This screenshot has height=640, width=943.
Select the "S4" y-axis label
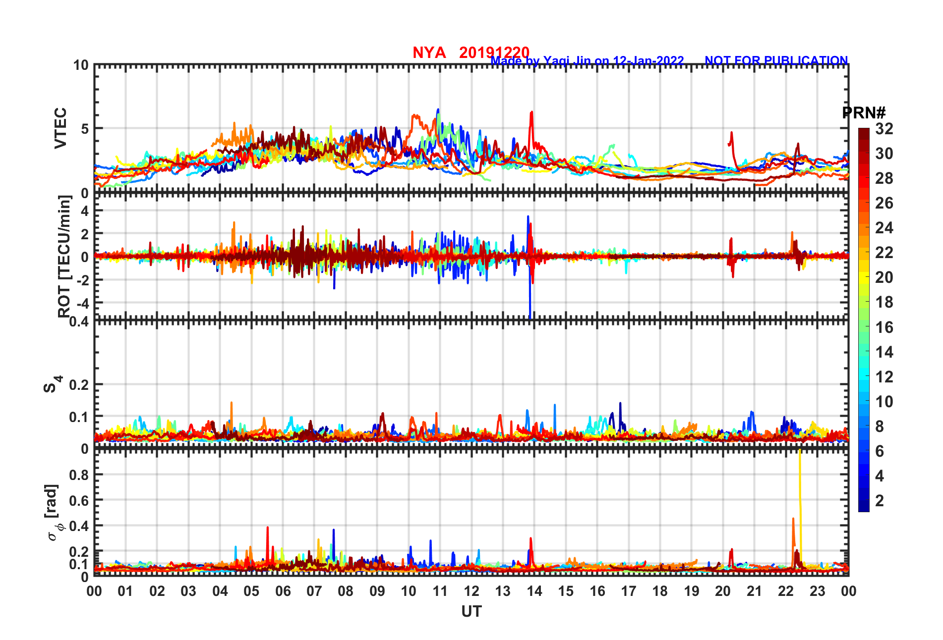(52, 384)
